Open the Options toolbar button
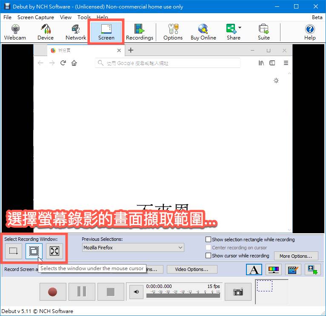The width and height of the screenshot is (326, 316). (173, 32)
